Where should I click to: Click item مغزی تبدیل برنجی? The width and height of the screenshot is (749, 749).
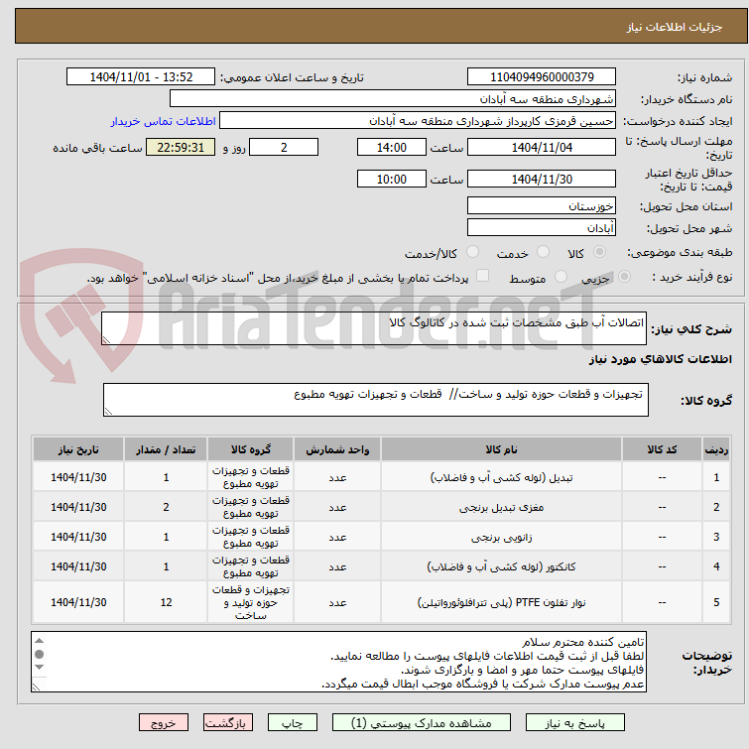click(x=501, y=507)
